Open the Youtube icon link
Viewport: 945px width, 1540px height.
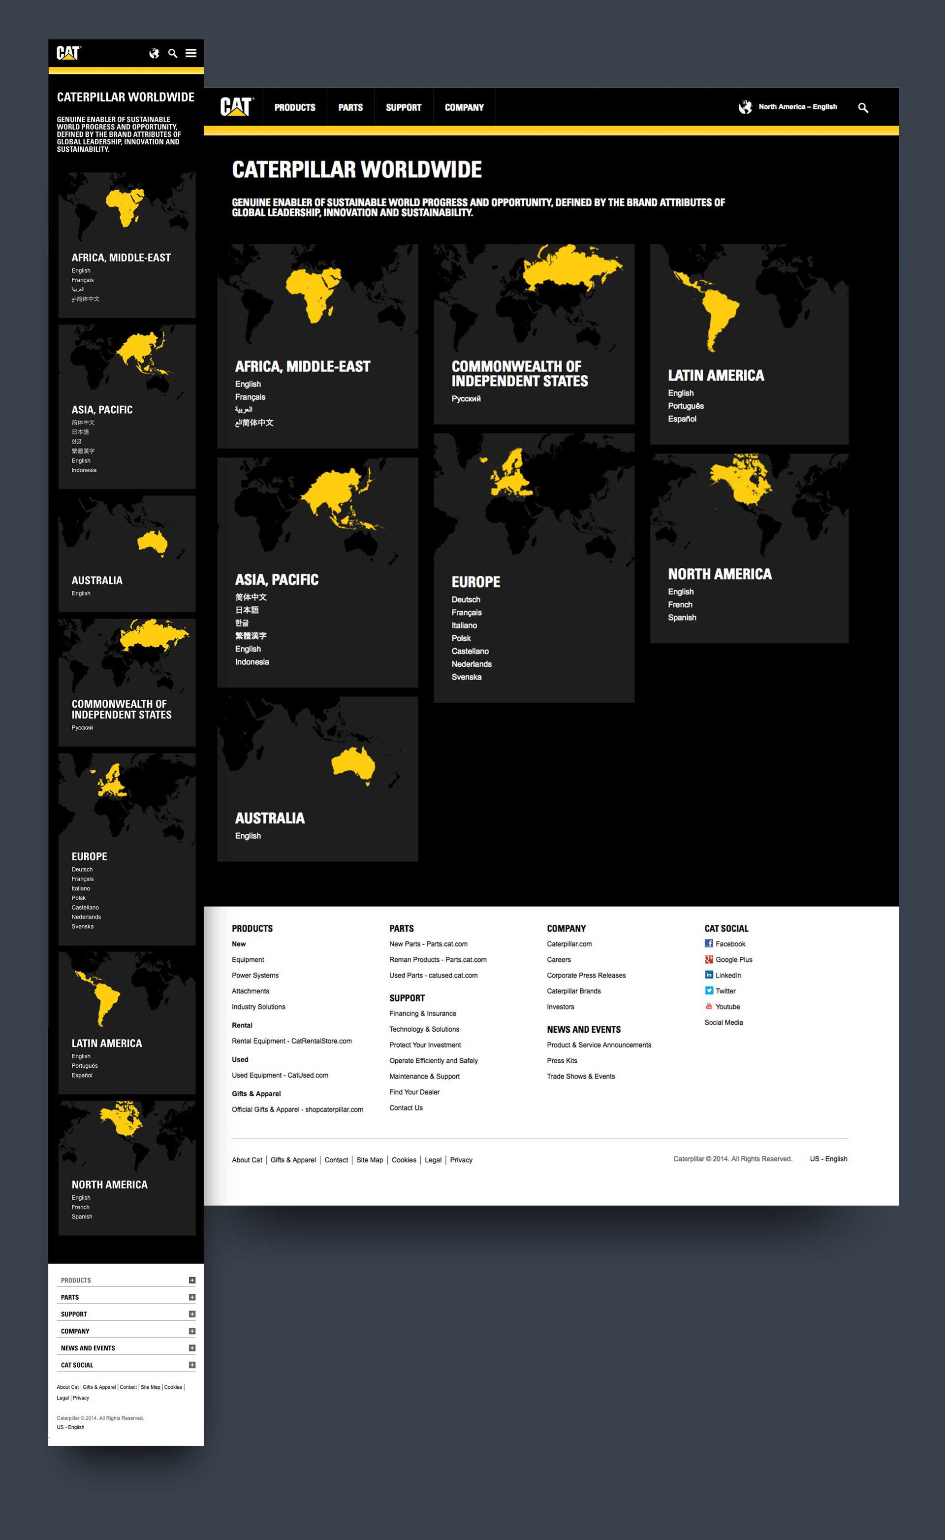click(709, 1006)
